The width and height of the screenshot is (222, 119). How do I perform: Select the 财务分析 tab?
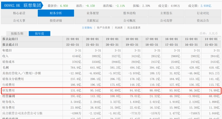[56, 13]
